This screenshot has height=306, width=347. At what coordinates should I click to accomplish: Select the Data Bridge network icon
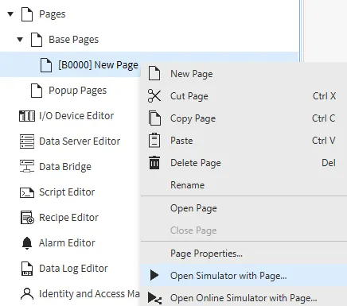tap(27, 166)
